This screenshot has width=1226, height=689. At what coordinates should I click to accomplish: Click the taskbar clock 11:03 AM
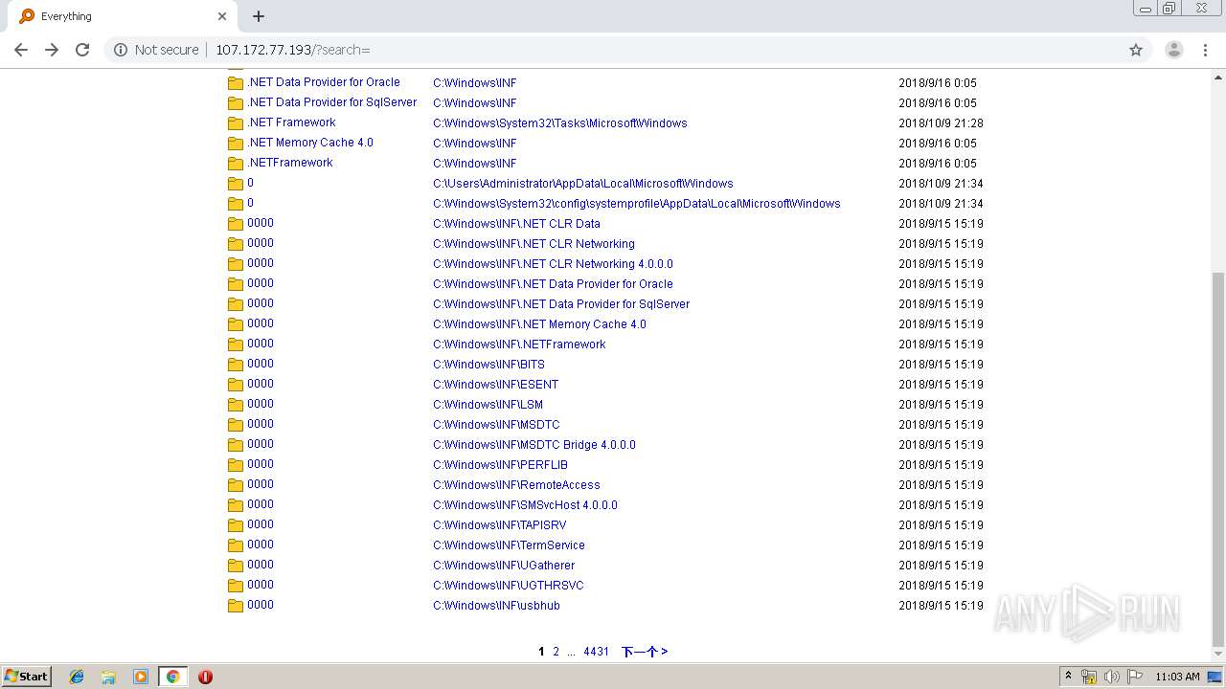[1177, 677]
